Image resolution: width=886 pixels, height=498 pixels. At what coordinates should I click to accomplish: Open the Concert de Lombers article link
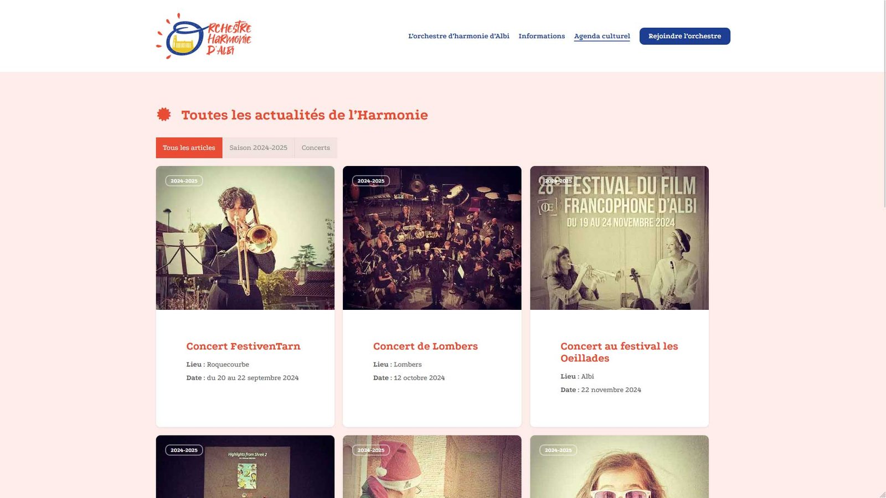(425, 346)
